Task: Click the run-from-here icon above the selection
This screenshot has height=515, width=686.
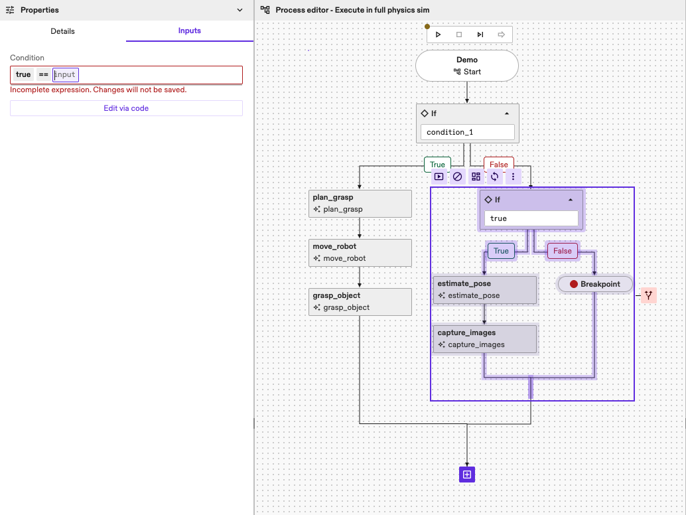Action: tap(439, 177)
